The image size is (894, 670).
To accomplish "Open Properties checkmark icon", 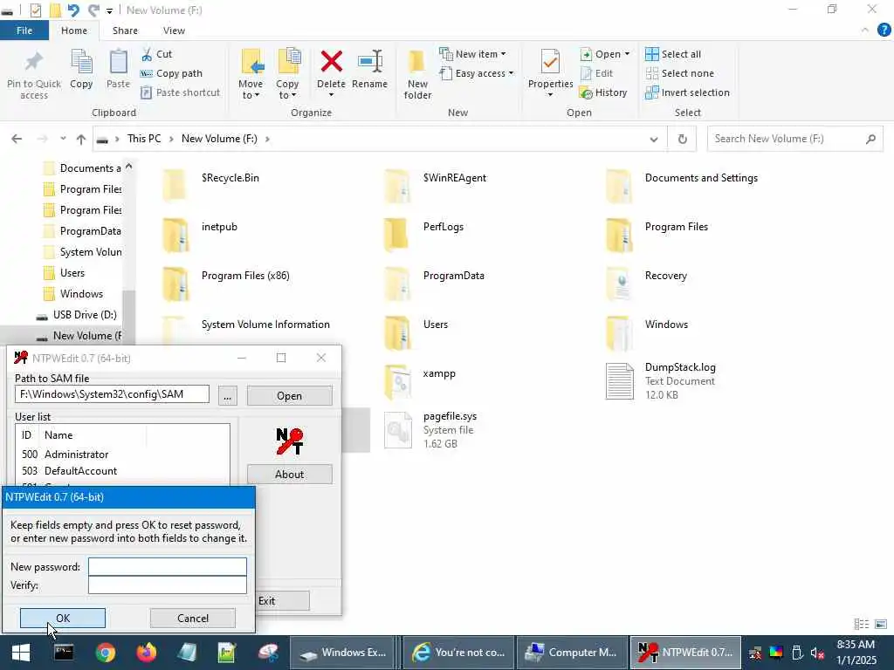I will click(x=550, y=62).
